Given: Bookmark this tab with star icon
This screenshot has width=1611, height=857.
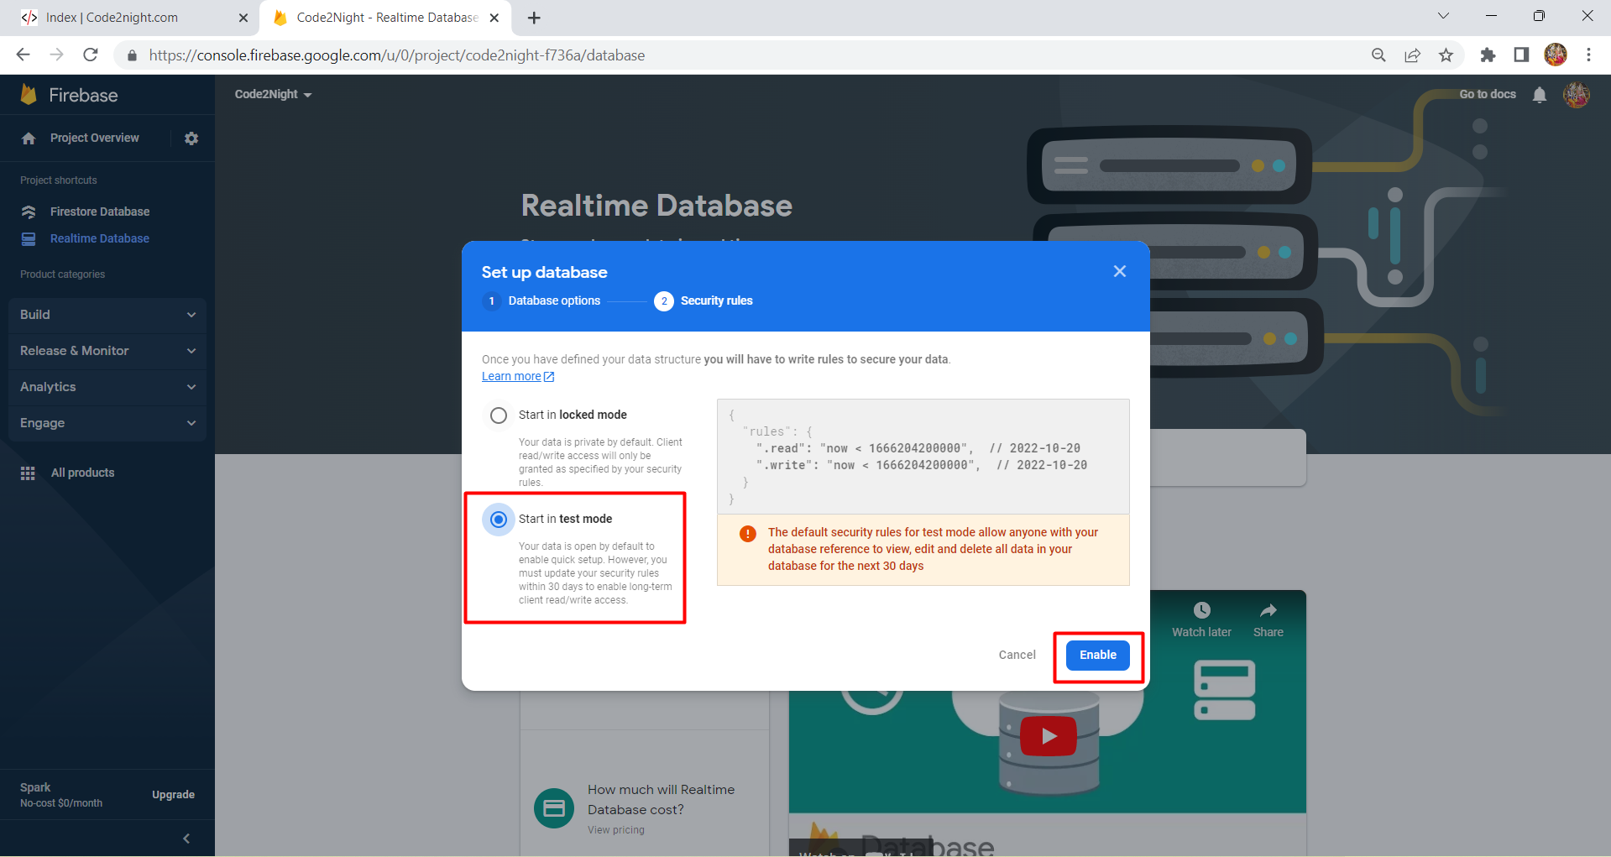Looking at the screenshot, I should [1446, 55].
